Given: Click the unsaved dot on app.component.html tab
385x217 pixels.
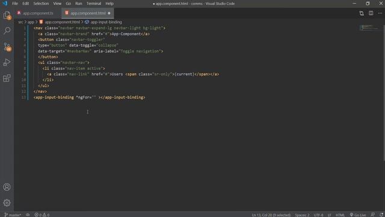Looking at the screenshot, I should [x=109, y=13].
